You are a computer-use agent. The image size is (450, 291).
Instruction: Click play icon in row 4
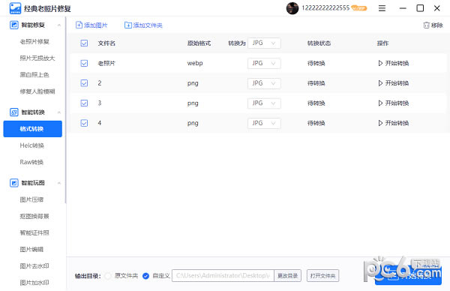coord(380,123)
